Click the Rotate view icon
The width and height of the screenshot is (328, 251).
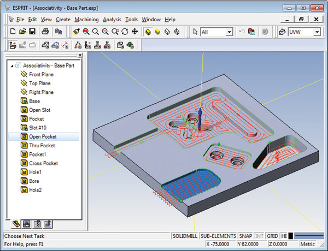click(x=125, y=32)
